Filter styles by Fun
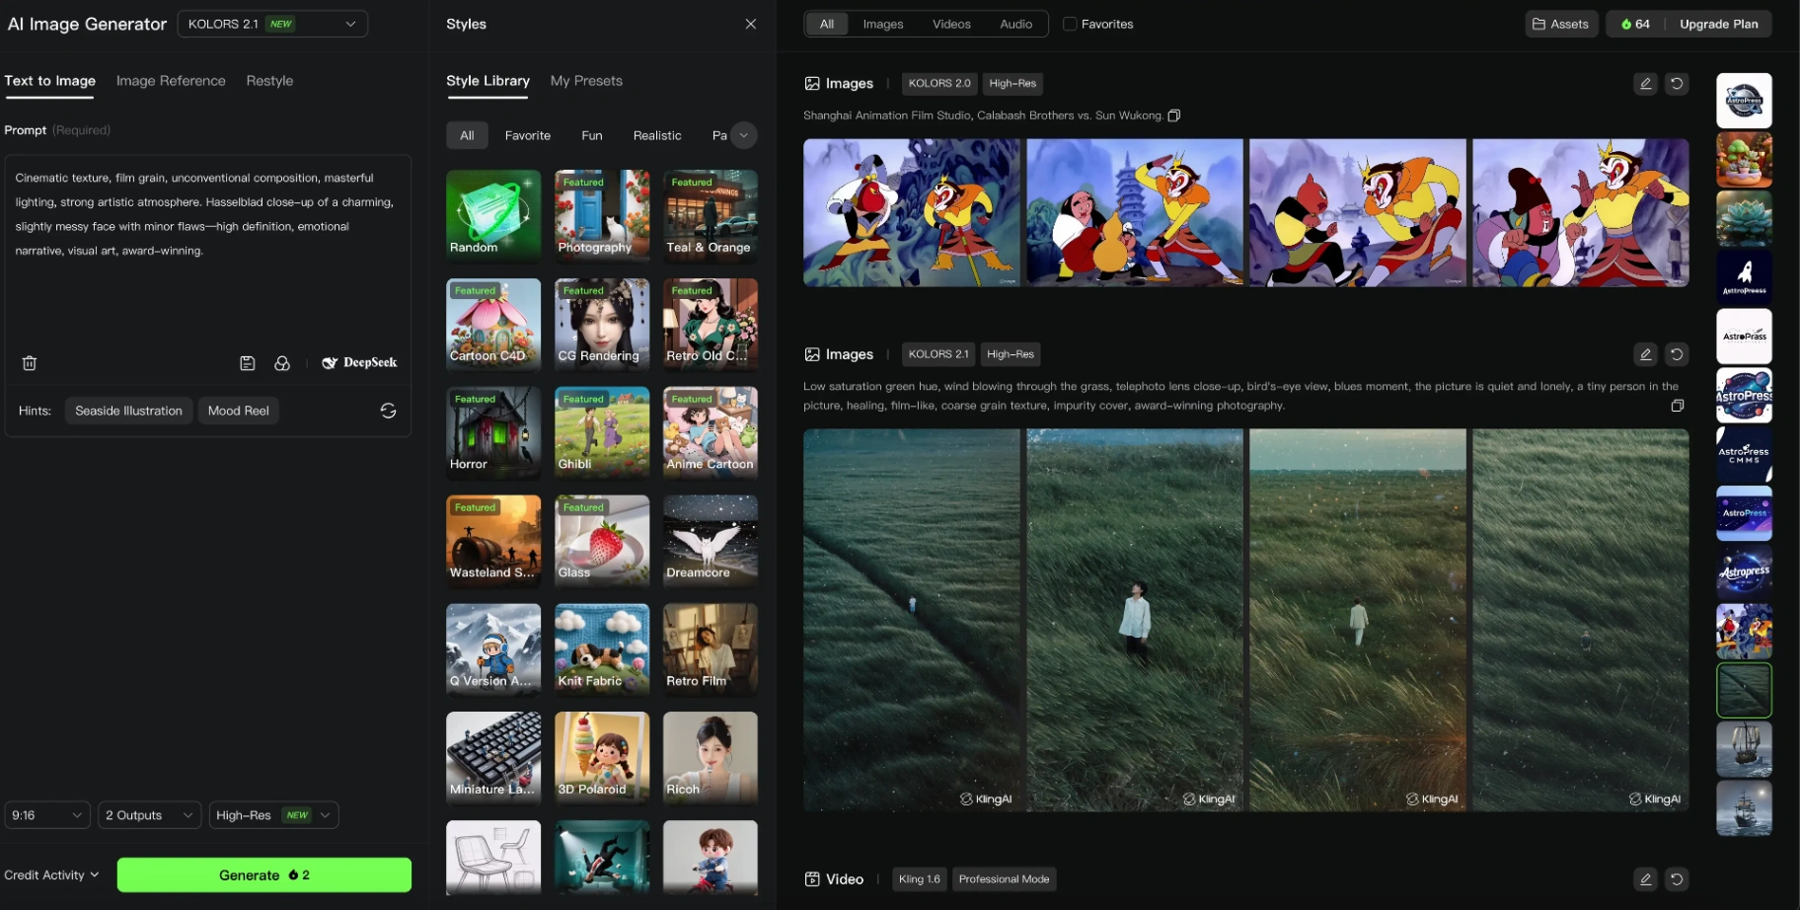 click(592, 135)
